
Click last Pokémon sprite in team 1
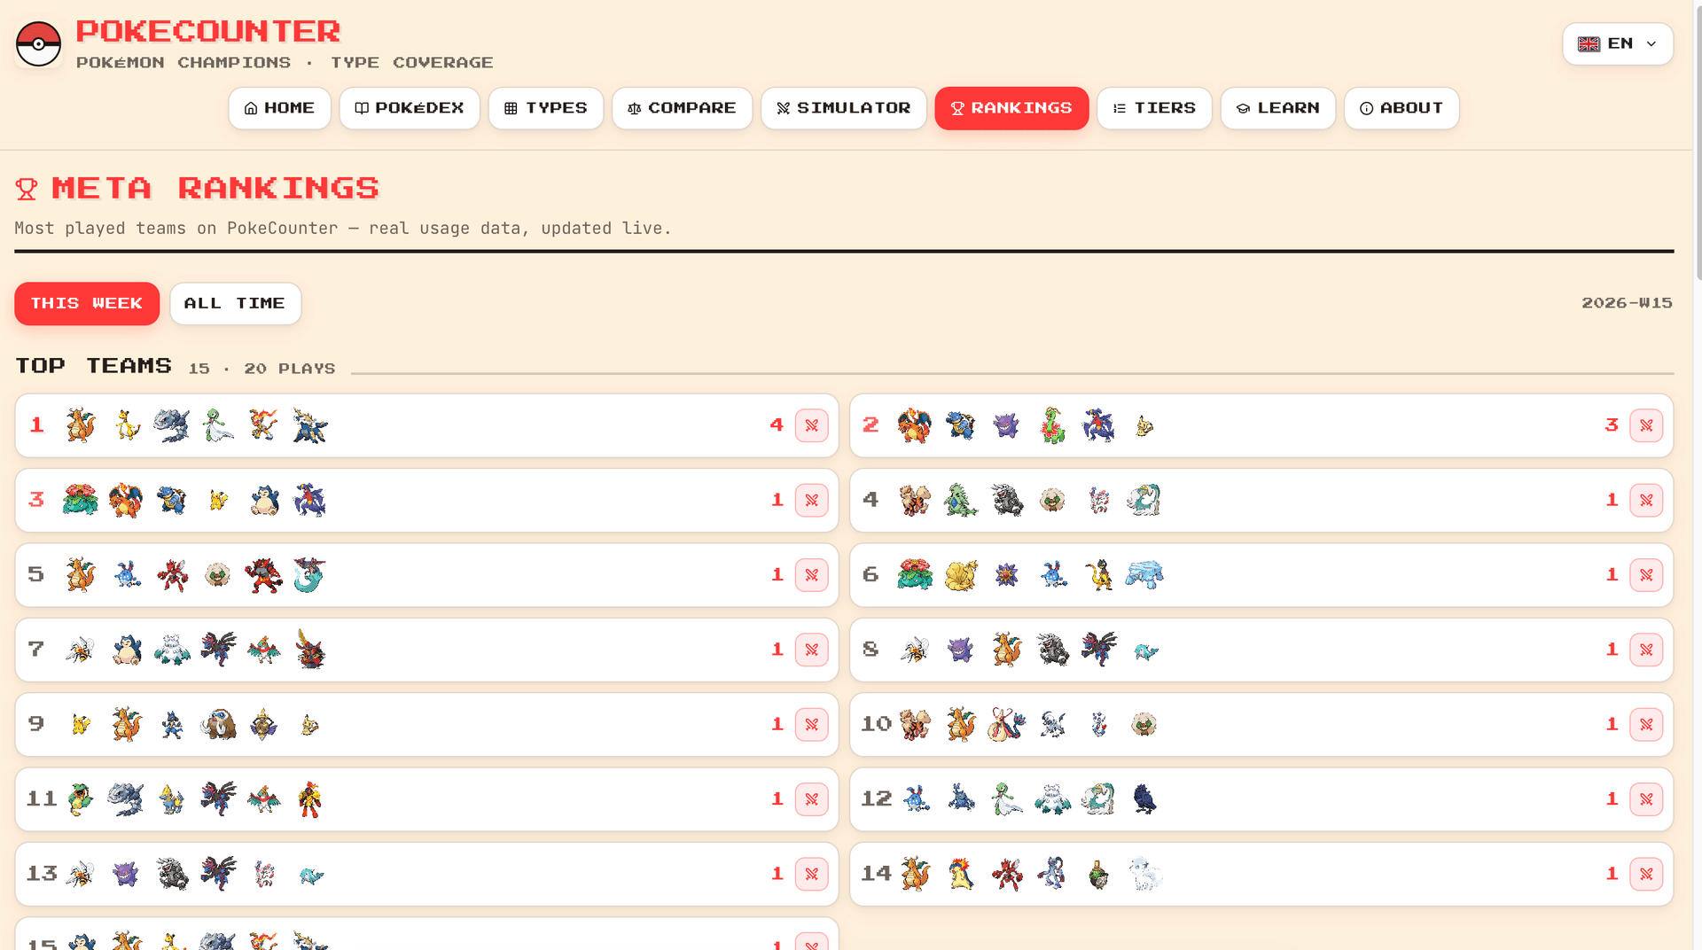coord(310,425)
